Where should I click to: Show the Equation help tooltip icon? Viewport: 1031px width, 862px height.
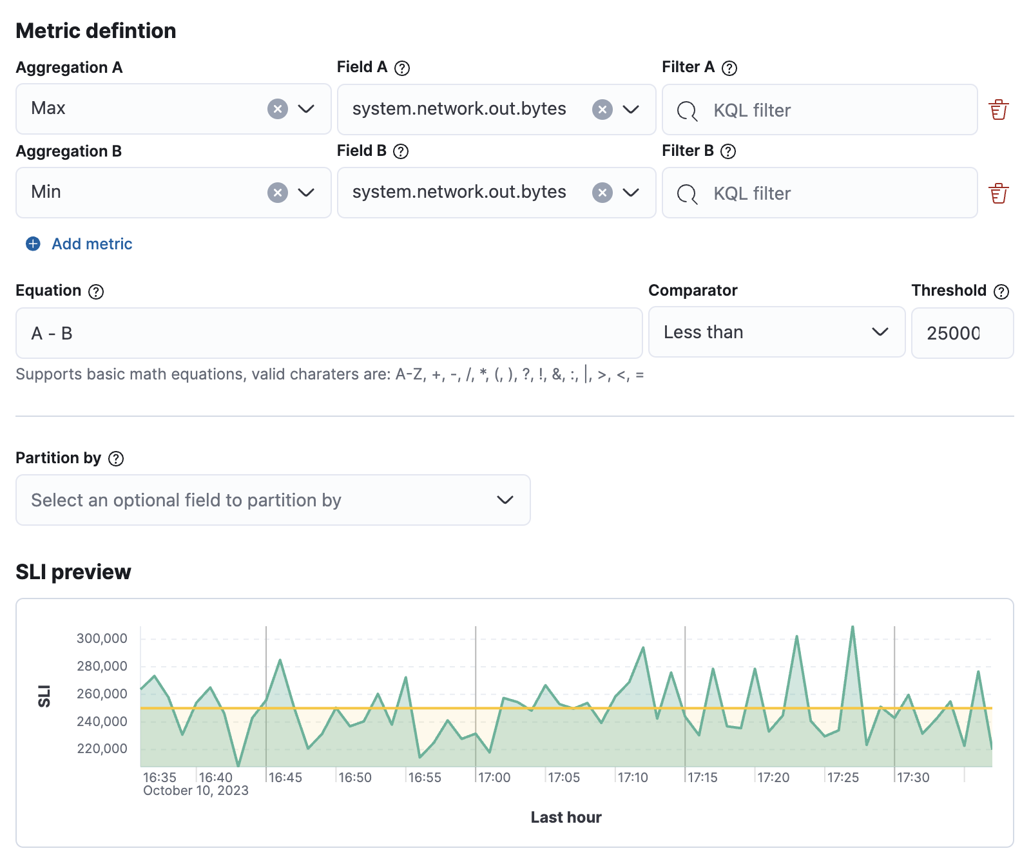(96, 292)
